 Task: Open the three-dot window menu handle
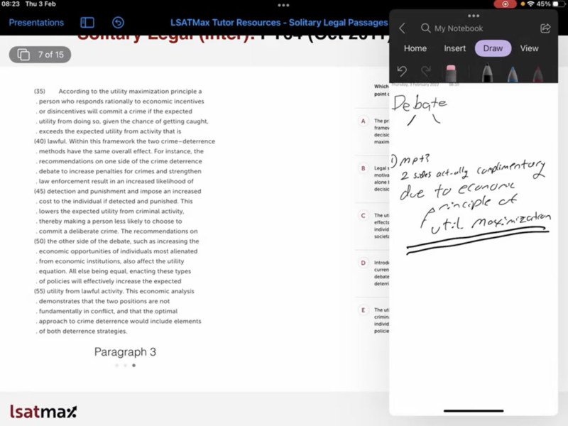tap(473, 15)
